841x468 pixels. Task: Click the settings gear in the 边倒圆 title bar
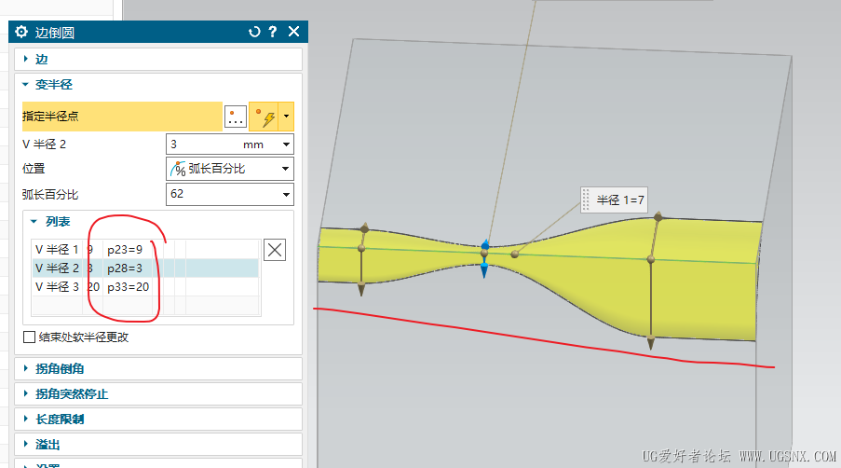(20, 32)
